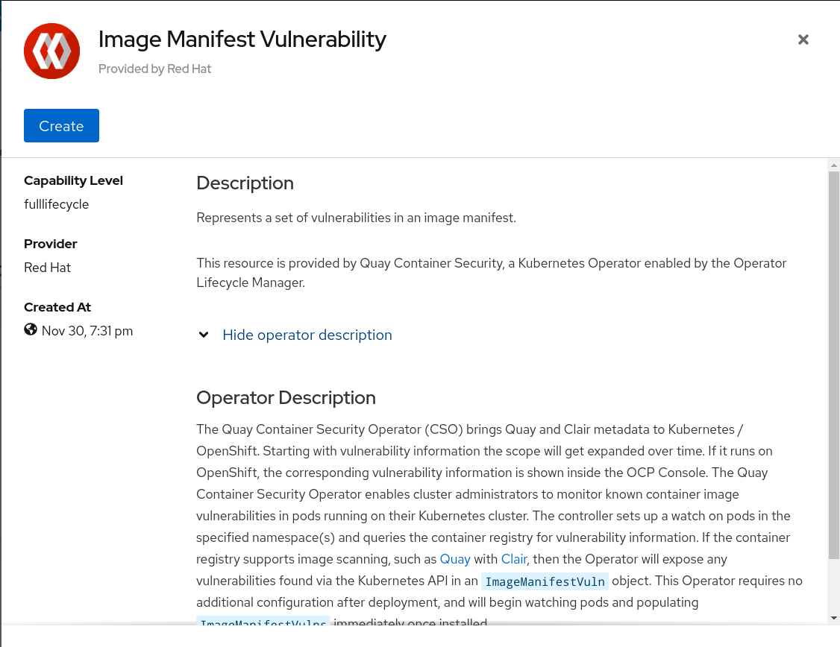
Task: Click the Description heading
Action: click(x=245, y=183)
